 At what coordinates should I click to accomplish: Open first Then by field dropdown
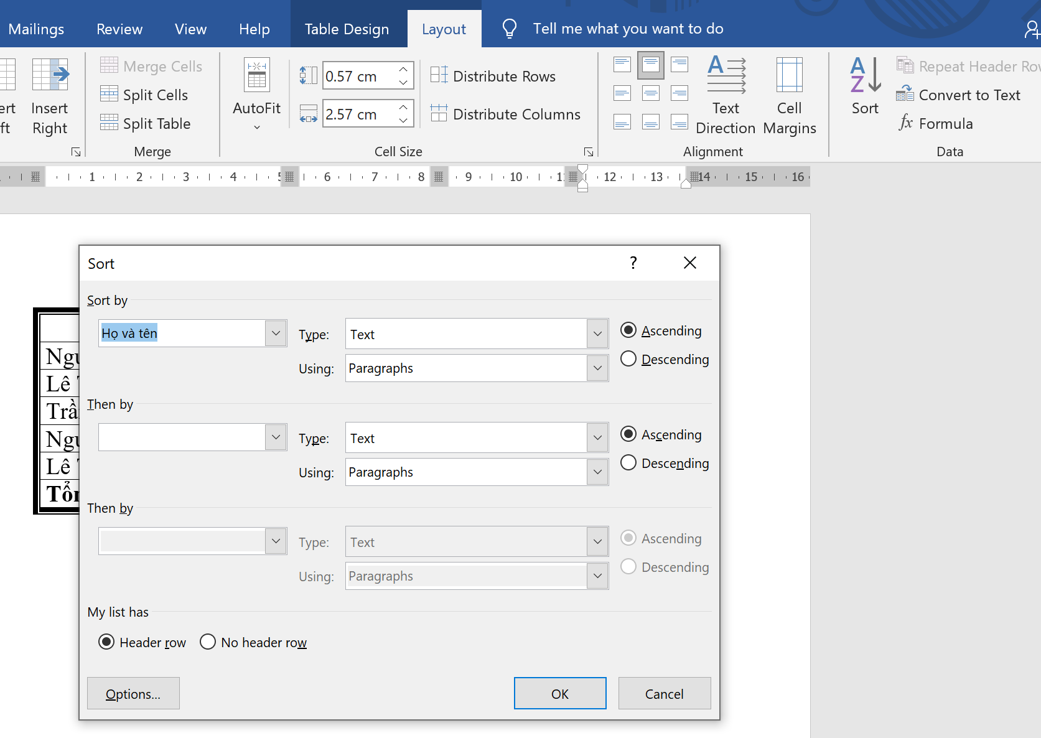[276, 437]
